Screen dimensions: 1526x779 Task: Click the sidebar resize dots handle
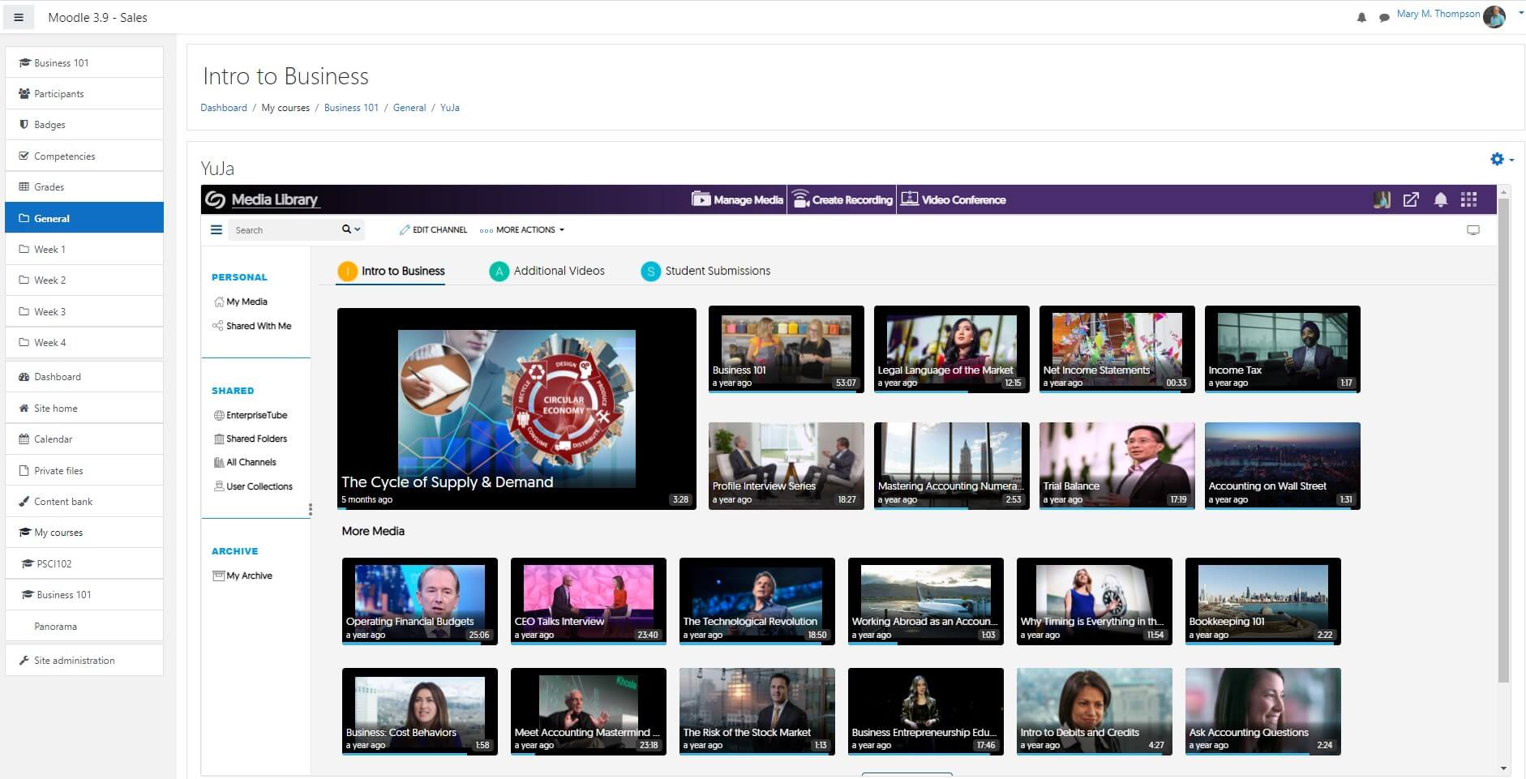[x=310, y=509]
